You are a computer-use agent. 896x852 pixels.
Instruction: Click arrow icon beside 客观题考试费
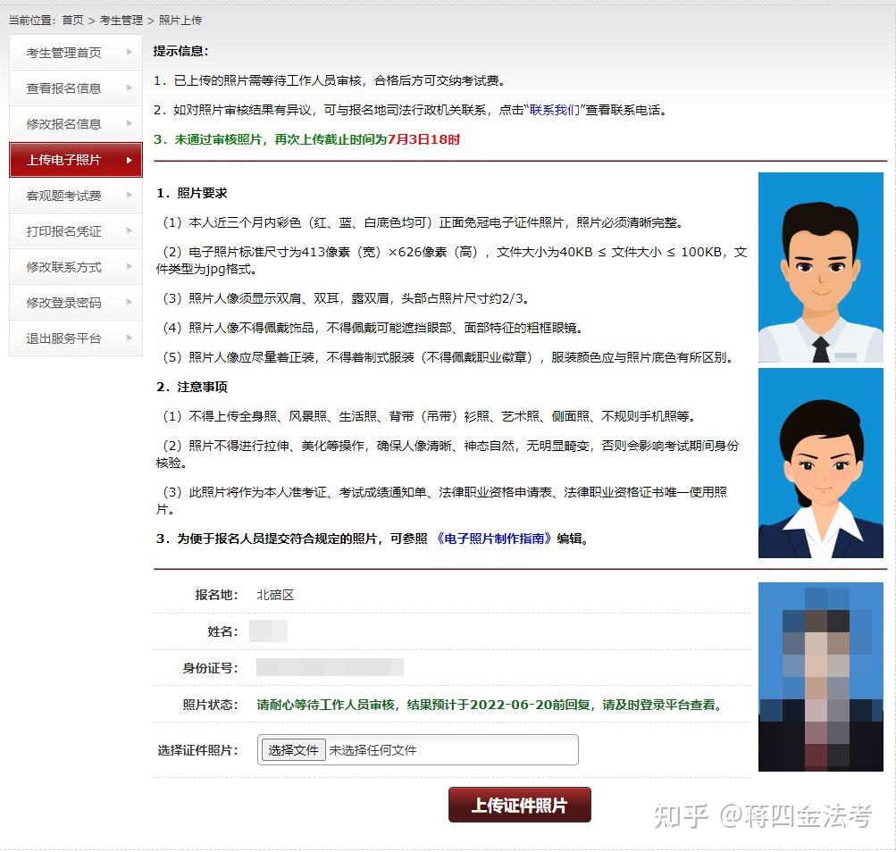(x=130, y=195)
